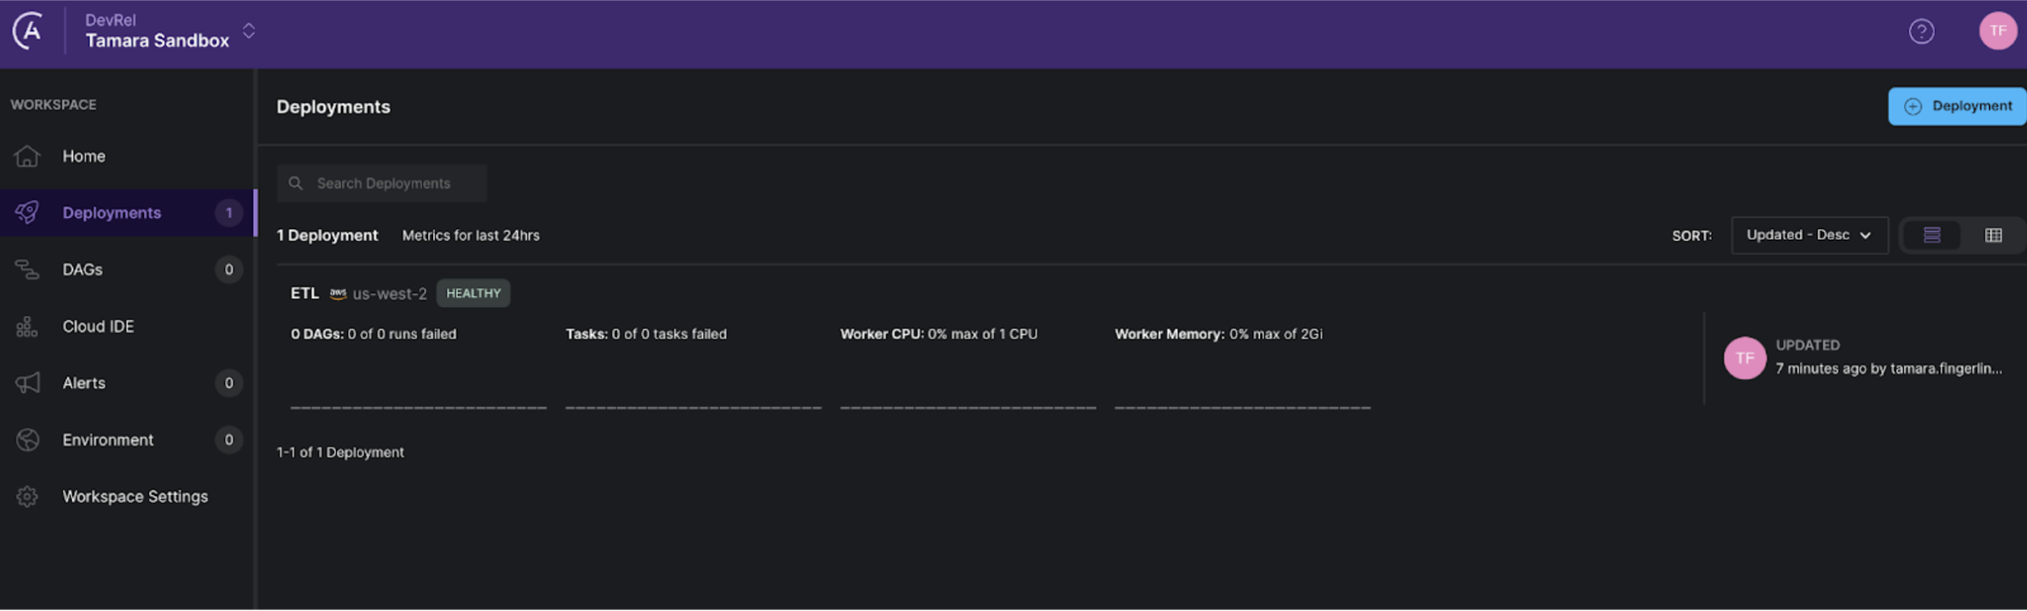
Task: Switch to list view layout
Action: 1932,236
